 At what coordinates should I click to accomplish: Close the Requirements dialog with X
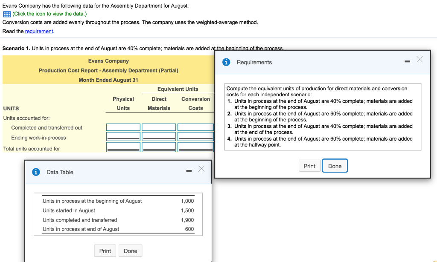tap(420, 59)
